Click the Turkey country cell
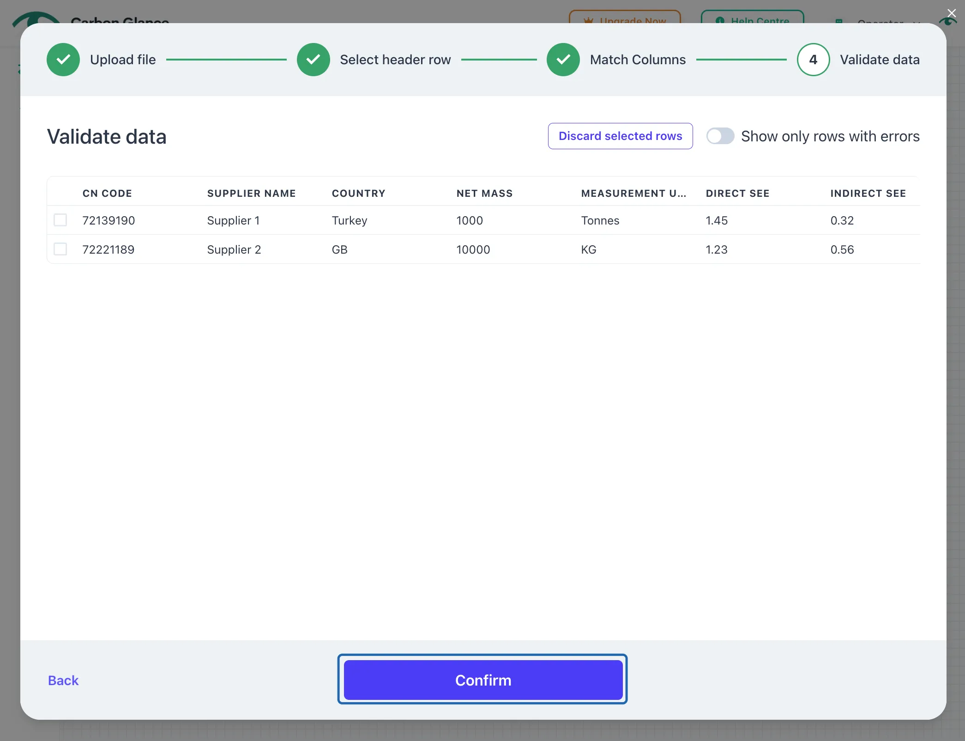Image resolution: width=965 pixels, height=741 pixels. click(x=350, y=220)
